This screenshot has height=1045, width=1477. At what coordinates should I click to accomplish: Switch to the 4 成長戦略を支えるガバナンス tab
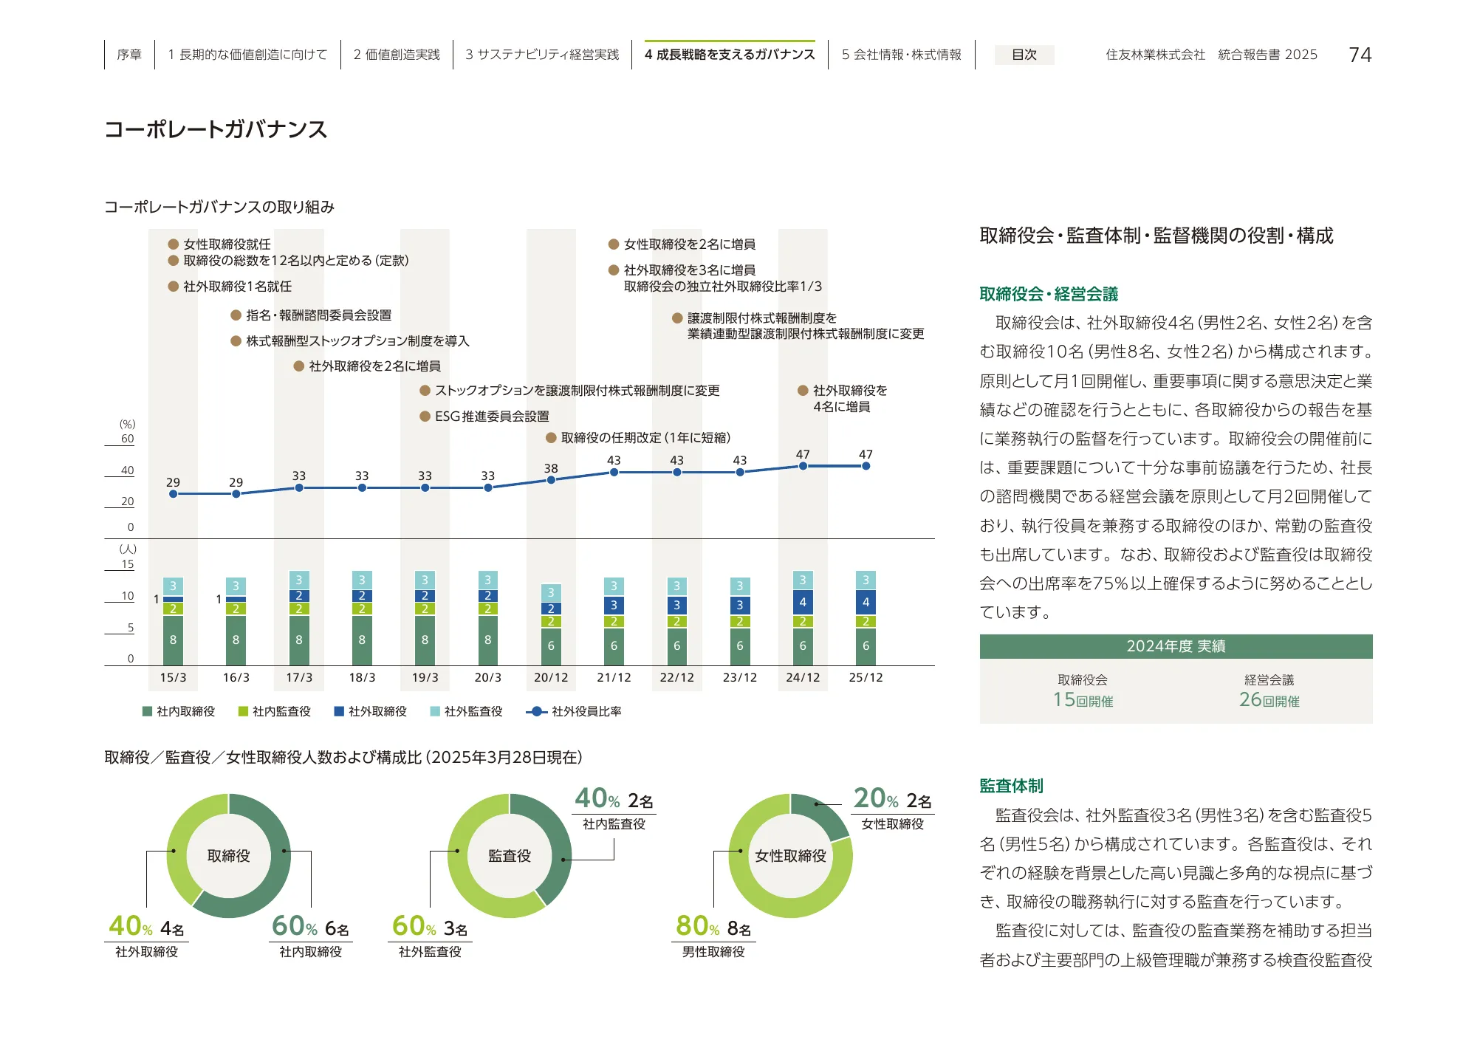coord(730,54)
